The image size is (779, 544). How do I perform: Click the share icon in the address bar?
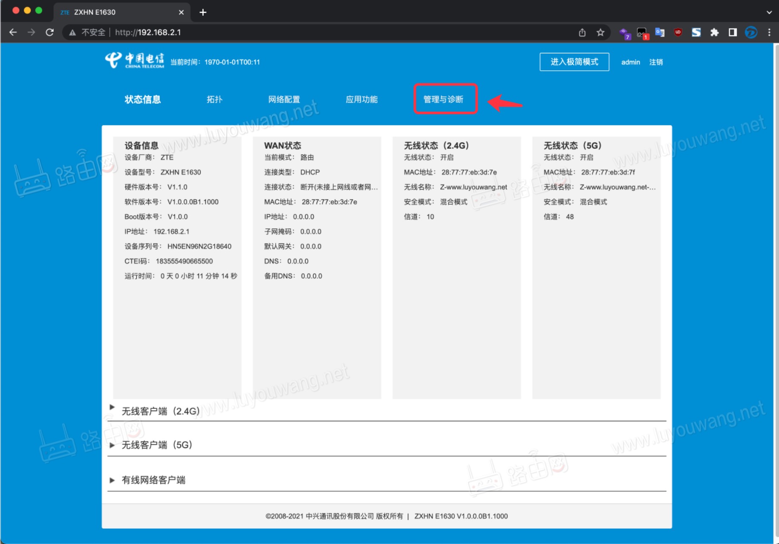582,32
